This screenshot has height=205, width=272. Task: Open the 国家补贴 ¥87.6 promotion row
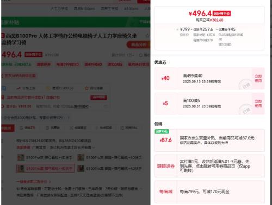tap(209, 140)
